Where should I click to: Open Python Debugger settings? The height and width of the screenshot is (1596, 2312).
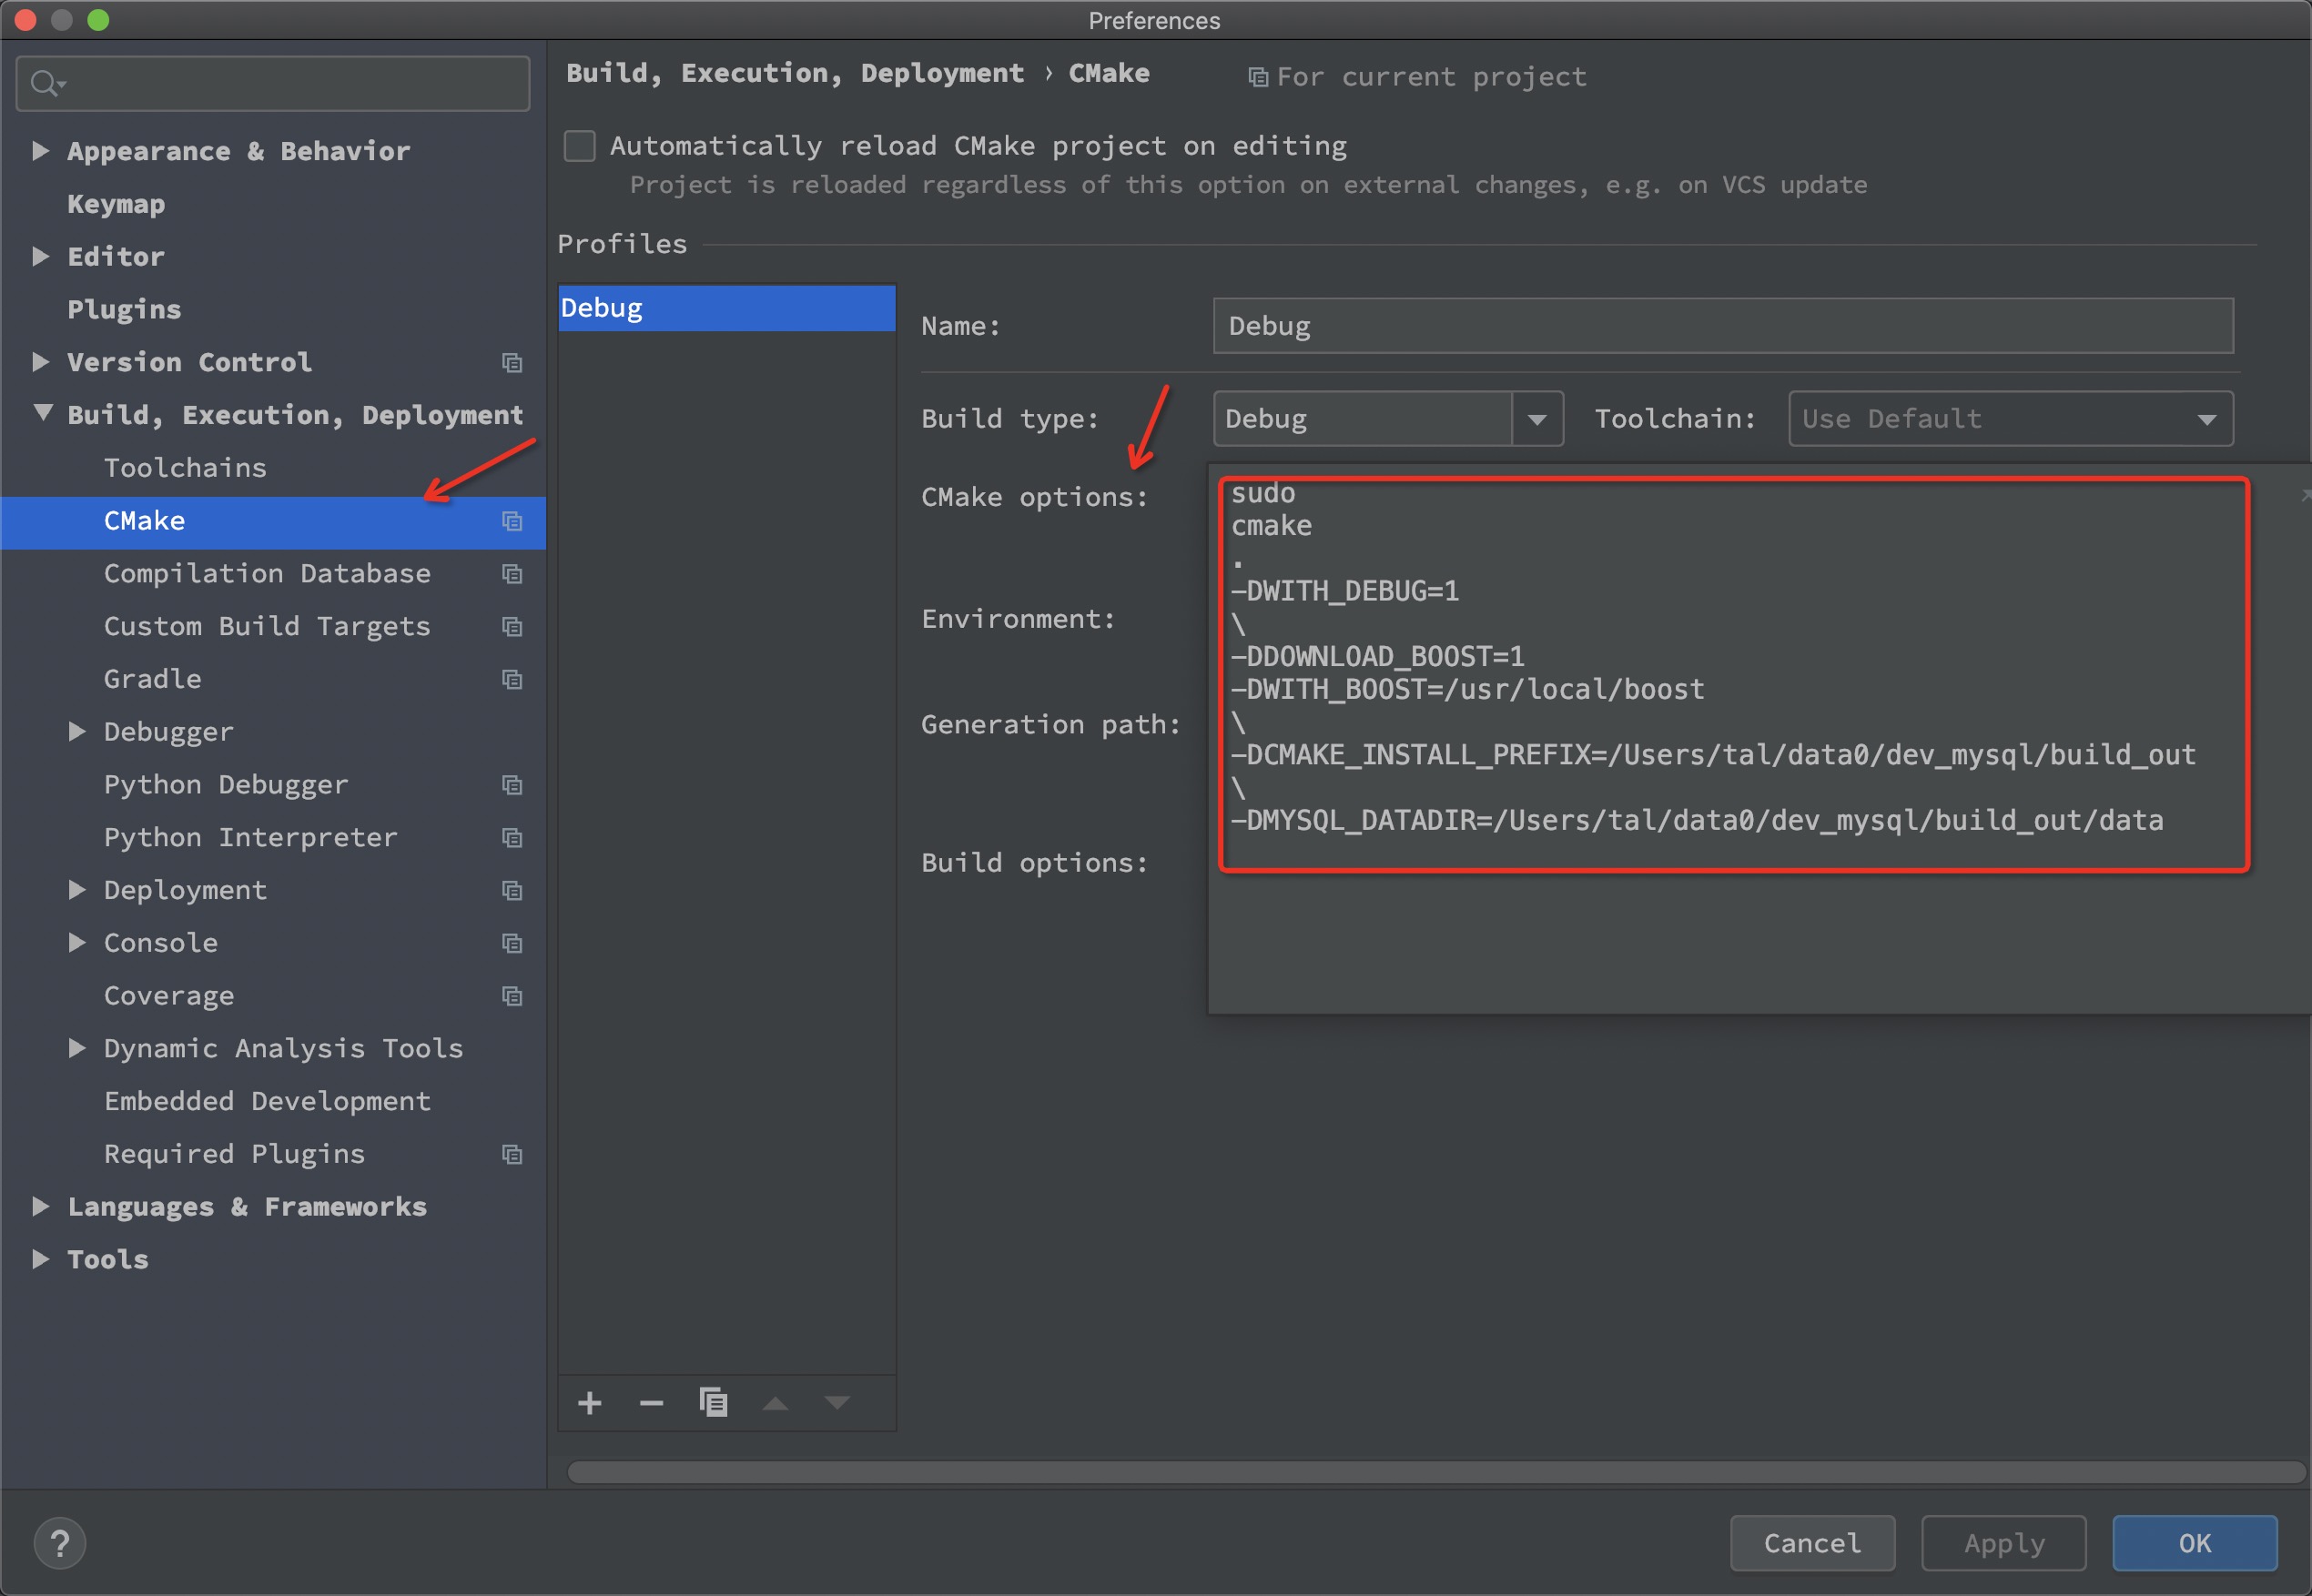pyautogui.click(x=226, y=785)
